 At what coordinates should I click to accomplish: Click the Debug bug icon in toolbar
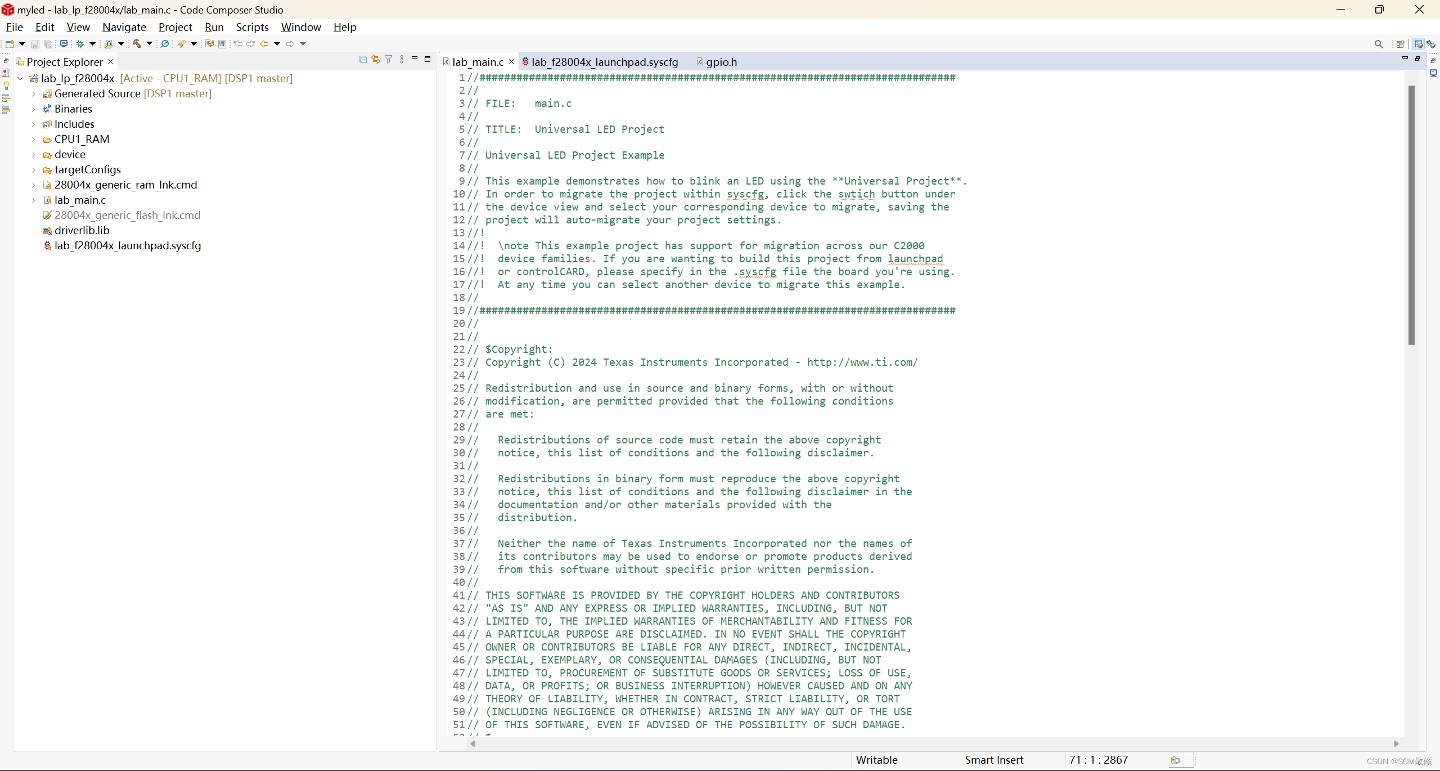click(80, 44)
